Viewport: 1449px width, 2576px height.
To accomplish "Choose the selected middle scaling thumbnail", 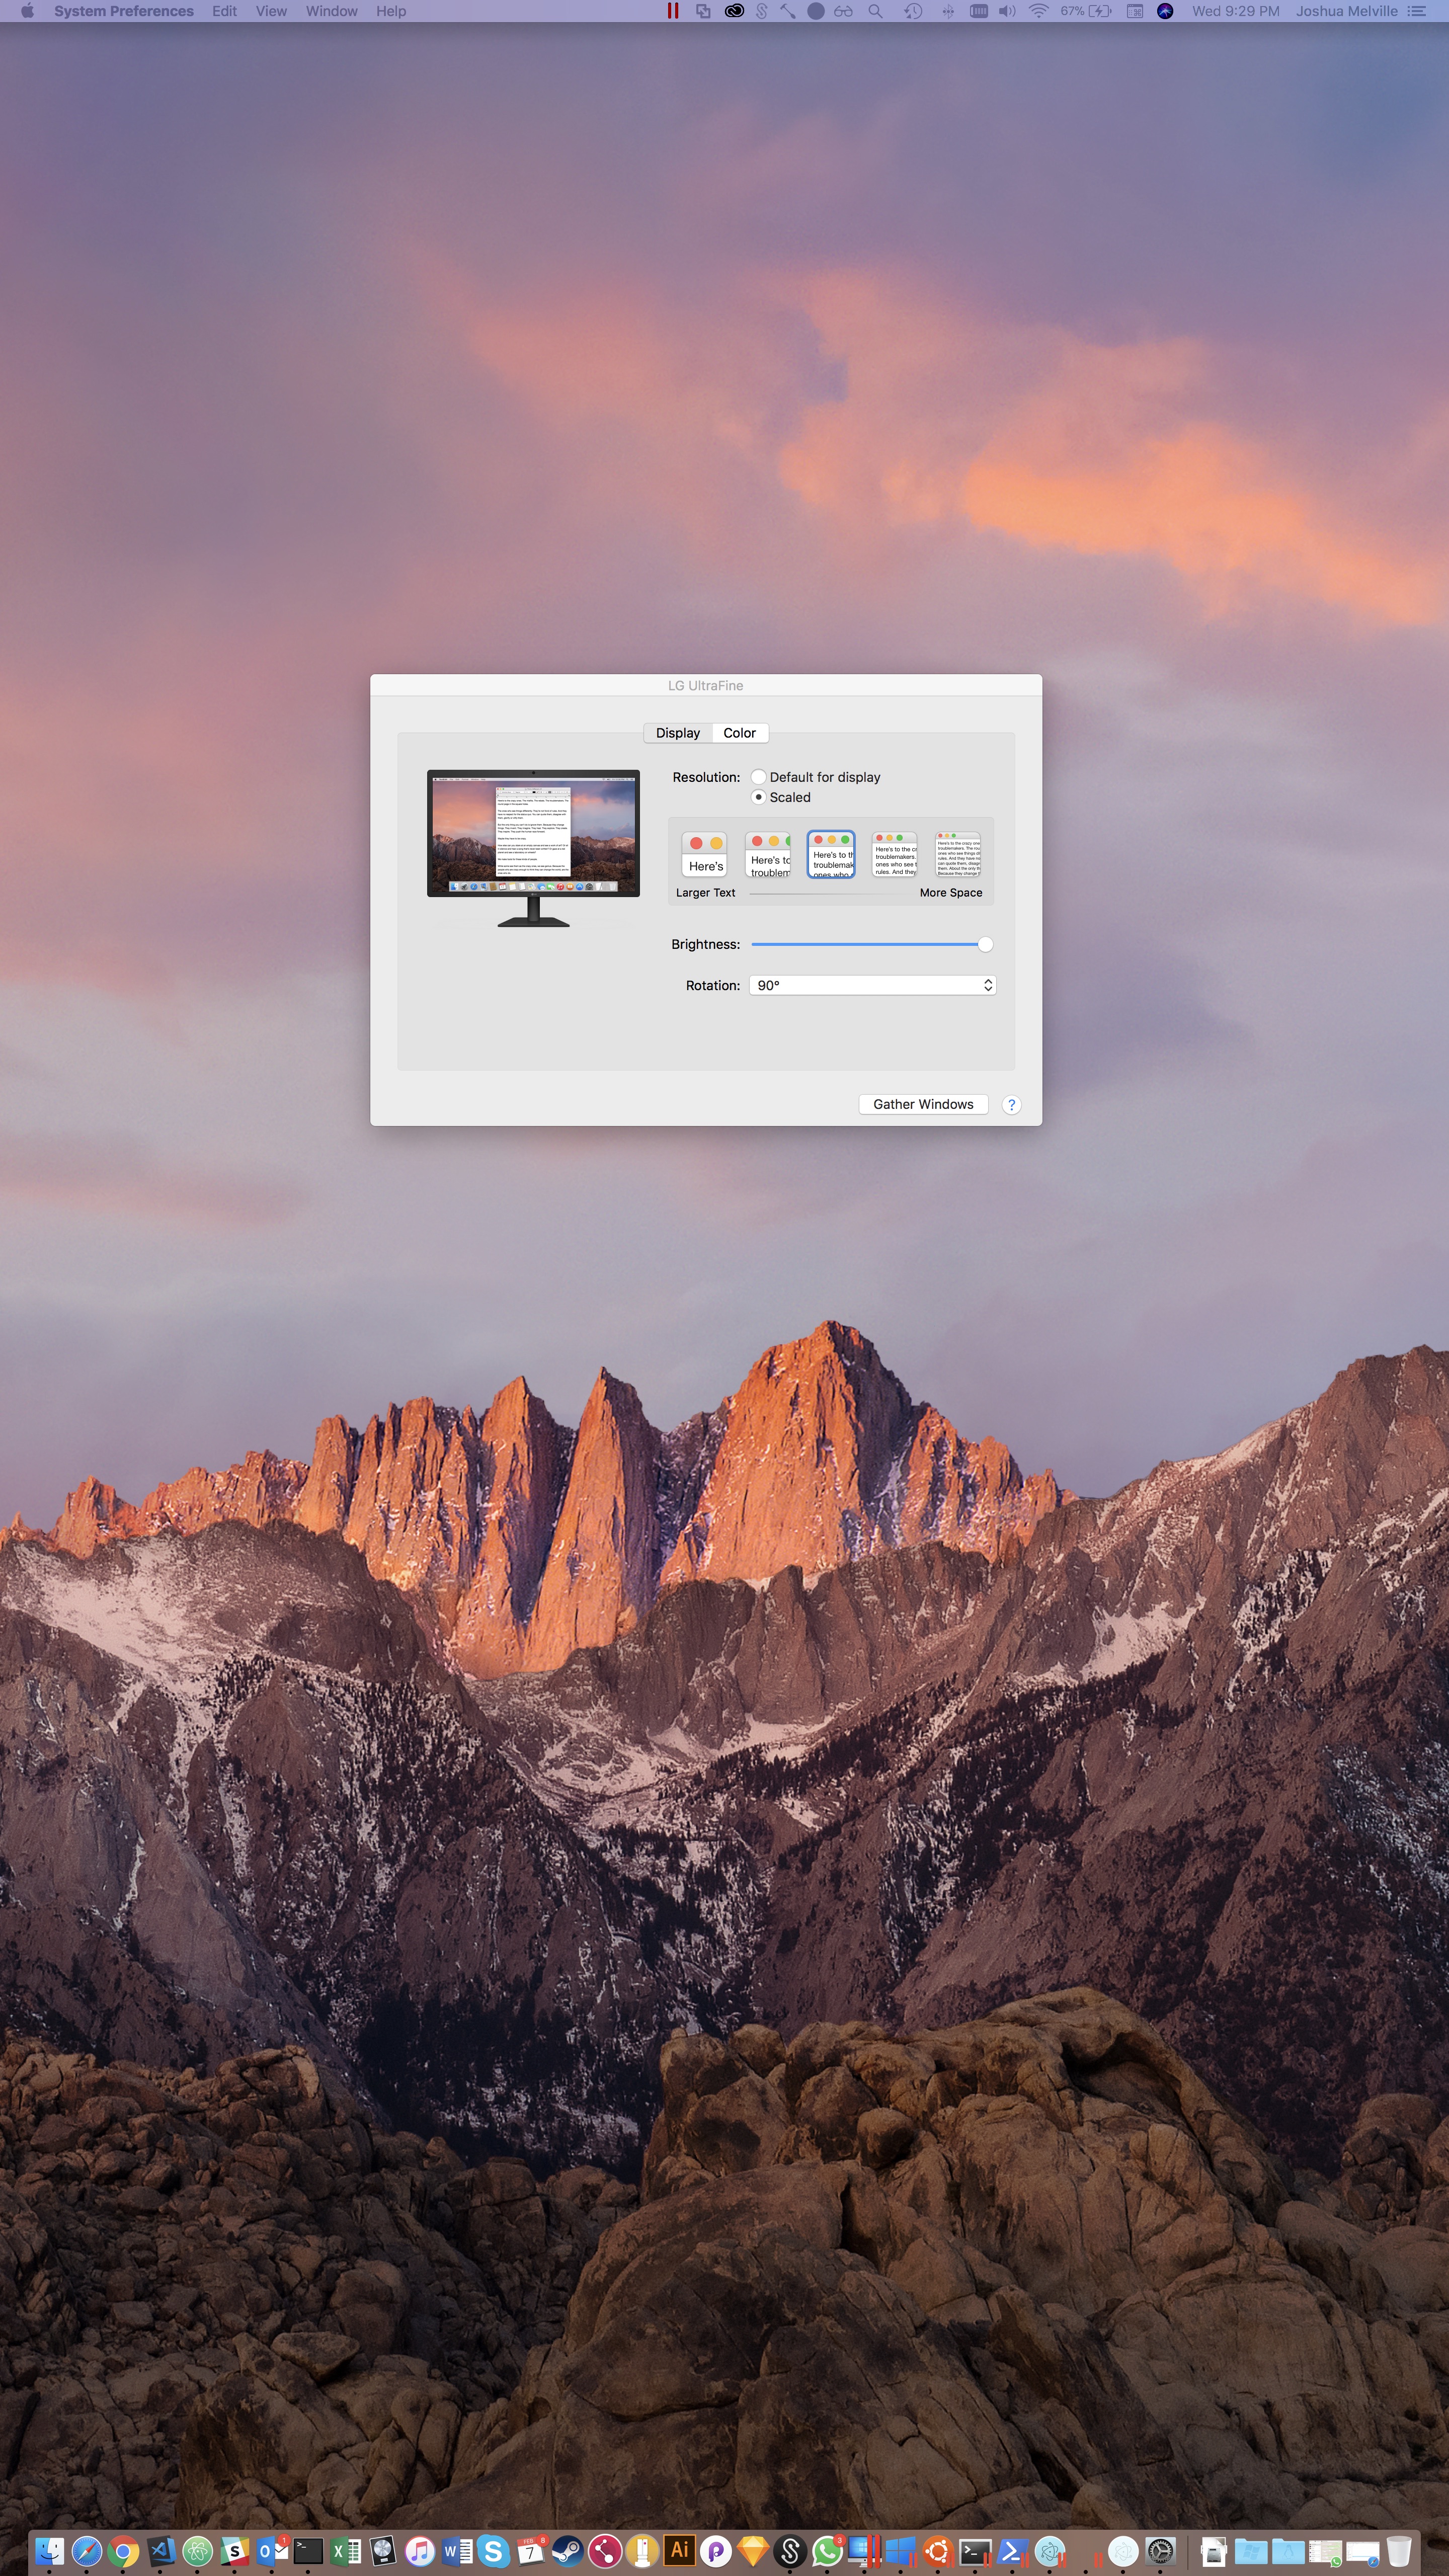I will (x=831, y=855).
